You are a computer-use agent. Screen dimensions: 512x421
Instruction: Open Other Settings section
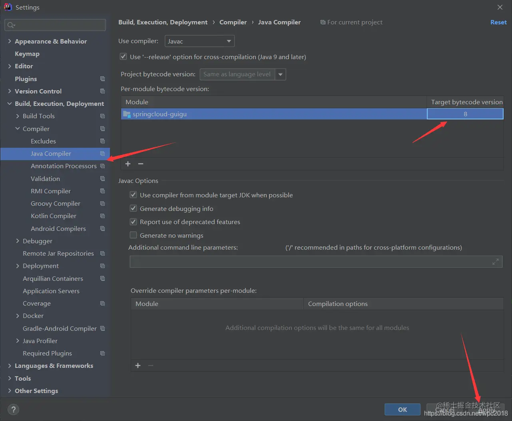[36, 391]
